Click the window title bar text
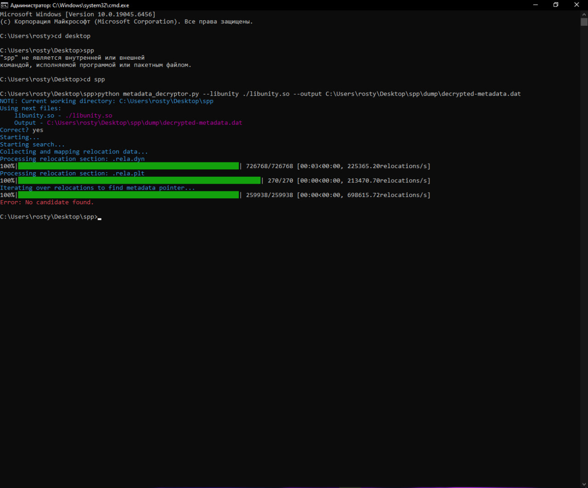The width and height of the screenshot is (588, 488). click(x=69, y=5)
